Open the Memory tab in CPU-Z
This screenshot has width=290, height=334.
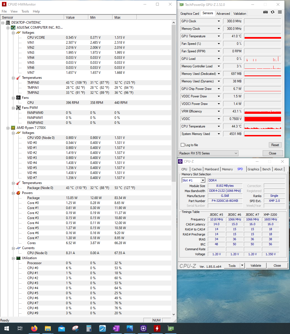(x=227, y=169)
